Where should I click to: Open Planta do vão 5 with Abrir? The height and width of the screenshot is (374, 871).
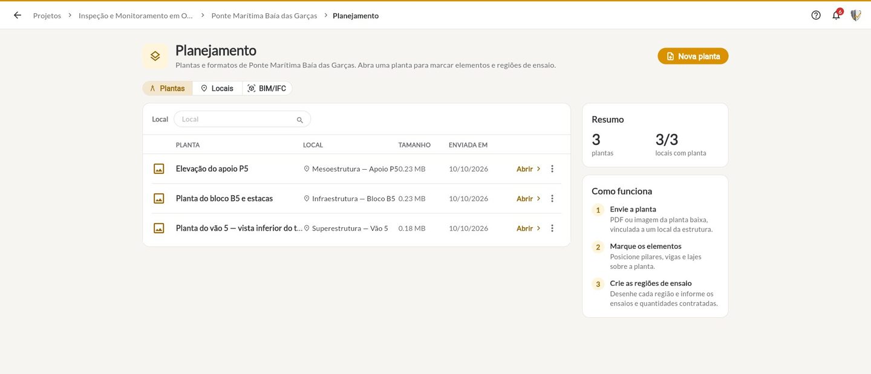[x=529, y=228]
